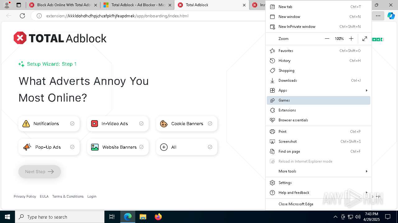Viewport: 398px width, 223px height.
Task: Close the Block Ads Online tab
Action: coord(95,5)
